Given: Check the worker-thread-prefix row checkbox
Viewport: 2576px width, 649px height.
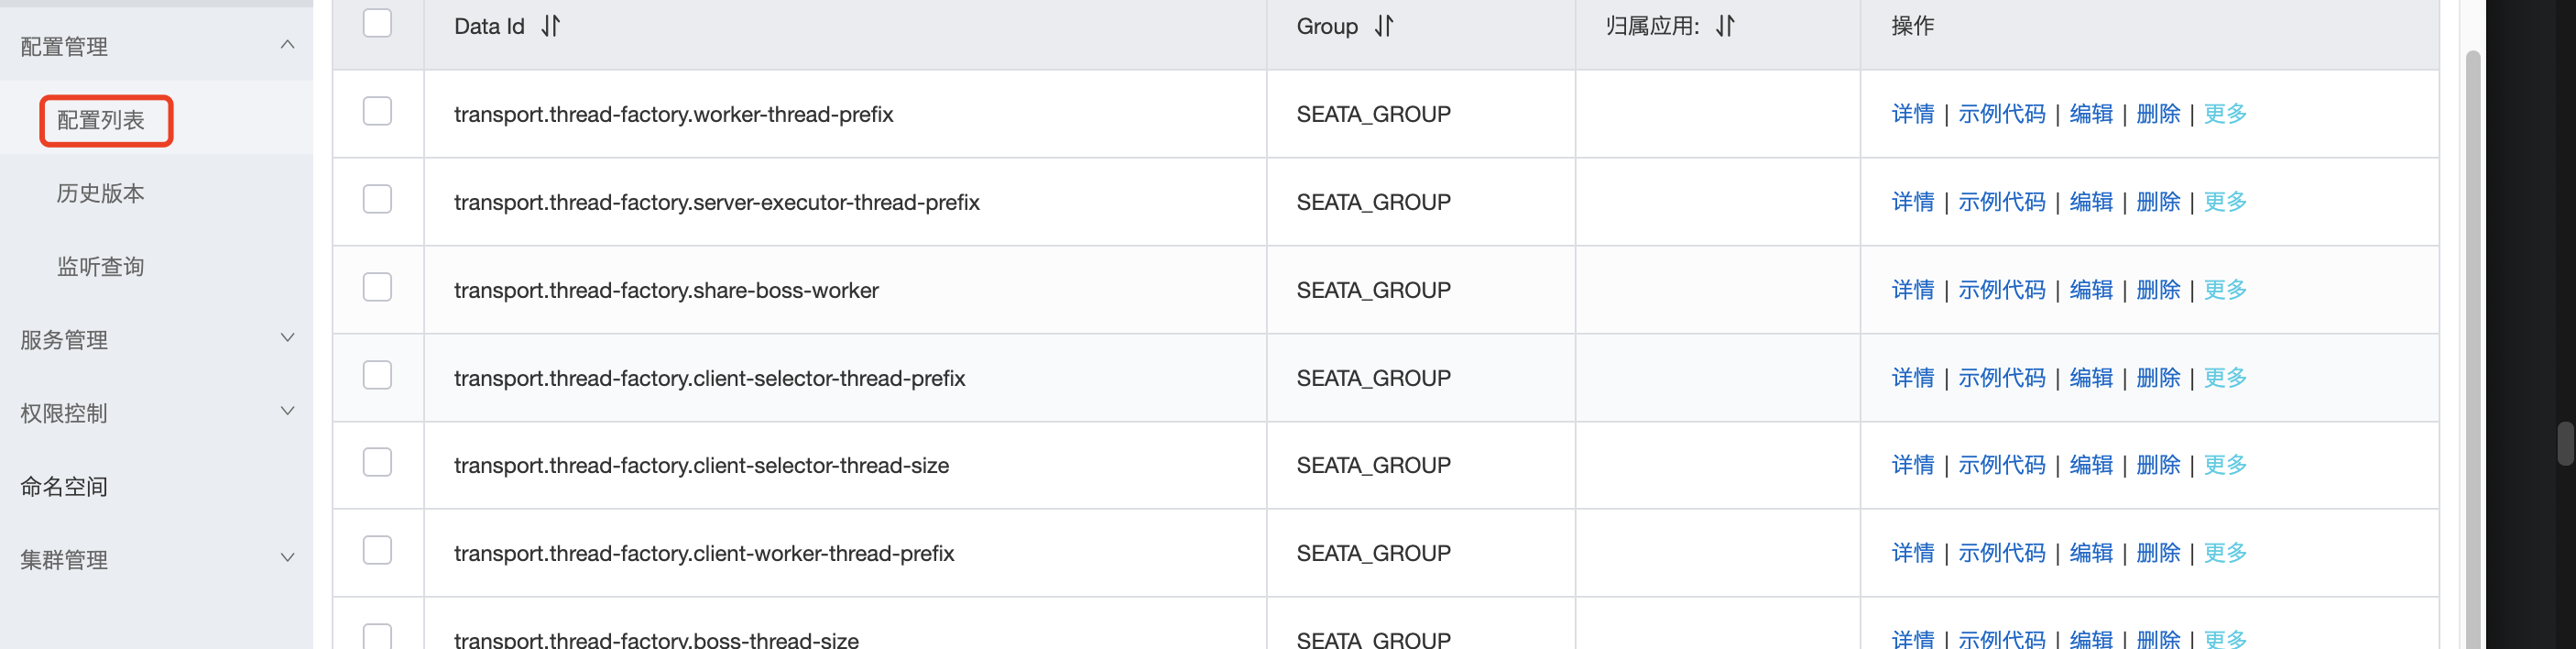Looking at the screenshot, I should (x=377, y=111).
